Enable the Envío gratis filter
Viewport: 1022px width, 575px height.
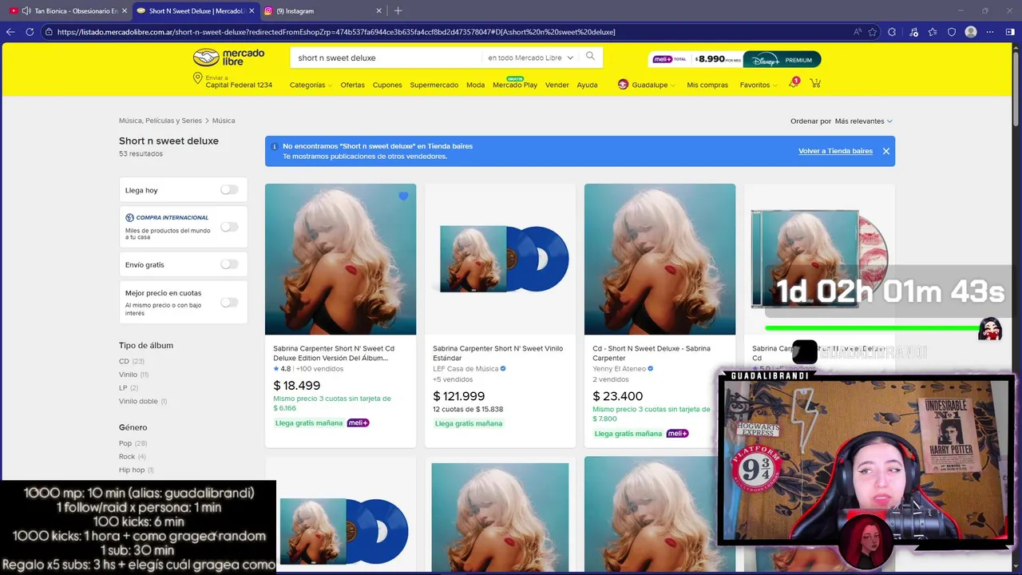coord(229,264)
